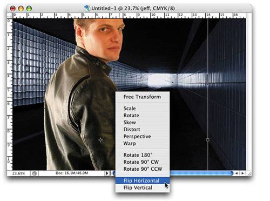270x201 pixels.
Task: Click the scroll left arrow in status bar
Action: [237, 173]
